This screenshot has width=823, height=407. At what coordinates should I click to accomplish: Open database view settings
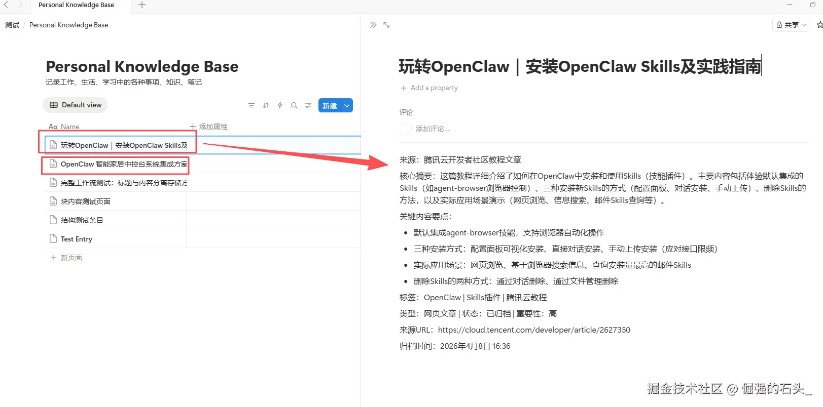308,105
